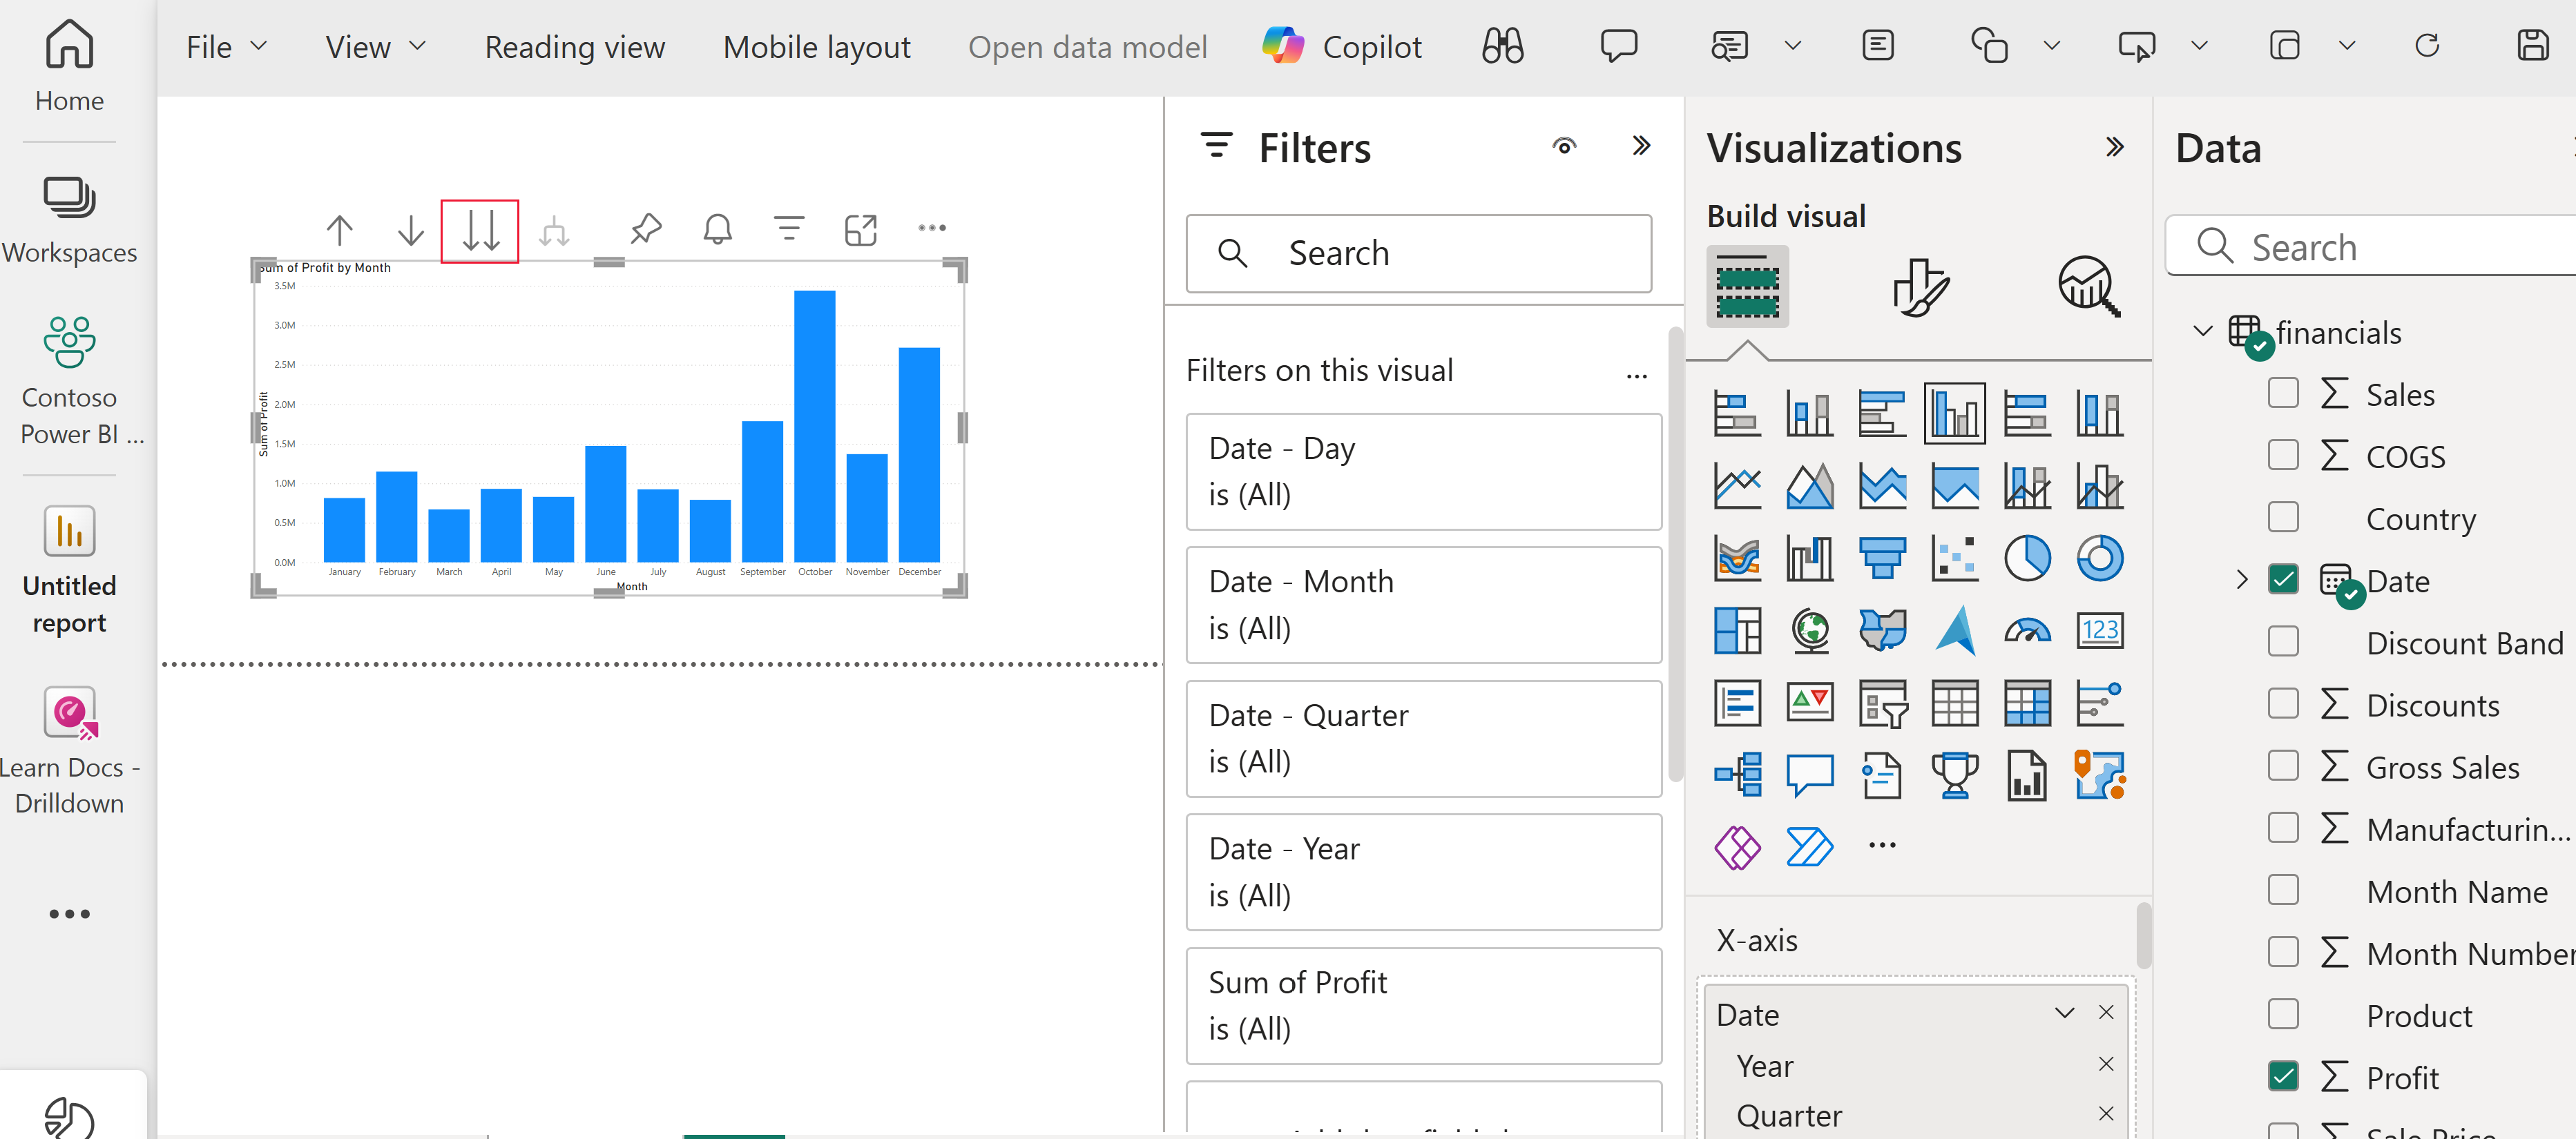This screenshot has height=1139, width=2576.
Task: Collapse the financials table tree
Action: coord(2202,331)
